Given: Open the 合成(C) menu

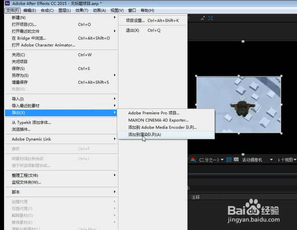Looking at the screenshot, I should 47,10.
